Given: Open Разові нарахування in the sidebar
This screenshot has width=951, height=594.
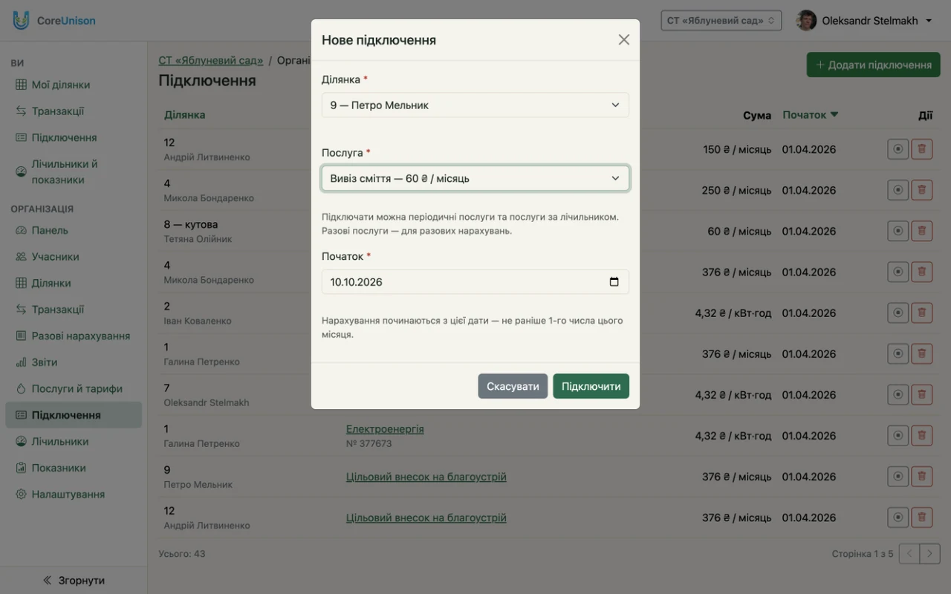Looking at the screenshot, I should tap(74, 336).
